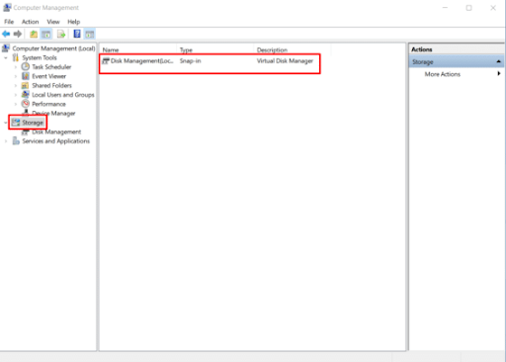506x362 pixels.
Task: Select Shared Folders tree label
Action: [x=51, y=85]
